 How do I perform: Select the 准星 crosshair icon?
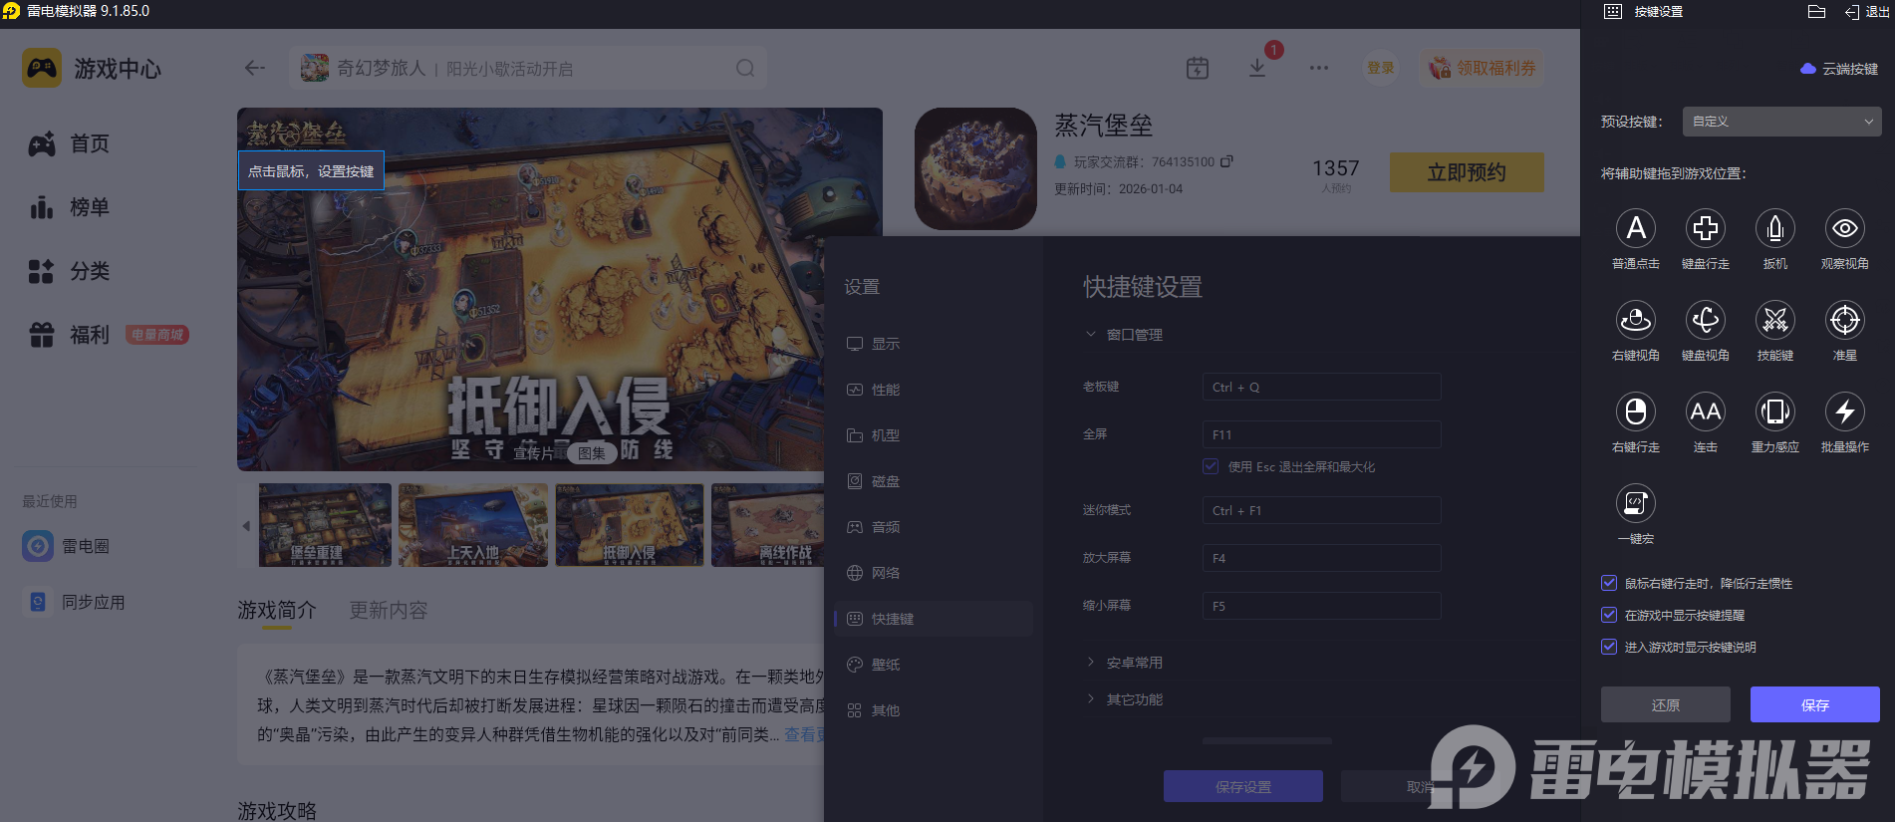pyautogui.click(x=1844, y=320)
